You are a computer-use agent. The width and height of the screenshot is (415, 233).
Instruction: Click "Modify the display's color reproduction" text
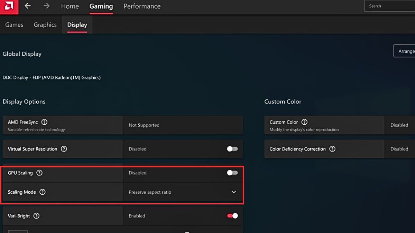(304, 130)
